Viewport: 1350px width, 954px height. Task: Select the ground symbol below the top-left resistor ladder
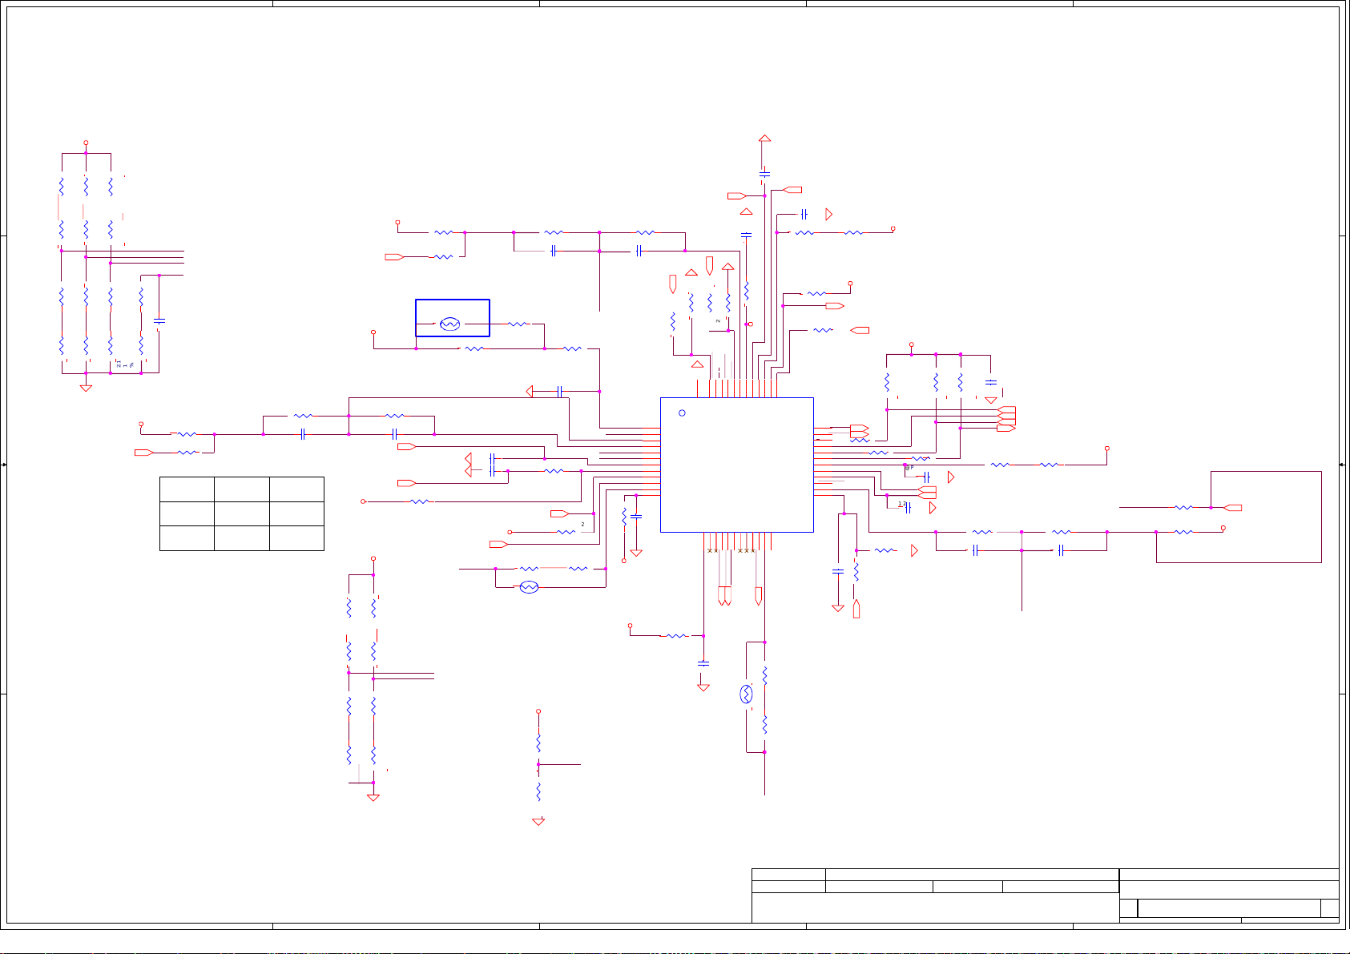[86, 388]
